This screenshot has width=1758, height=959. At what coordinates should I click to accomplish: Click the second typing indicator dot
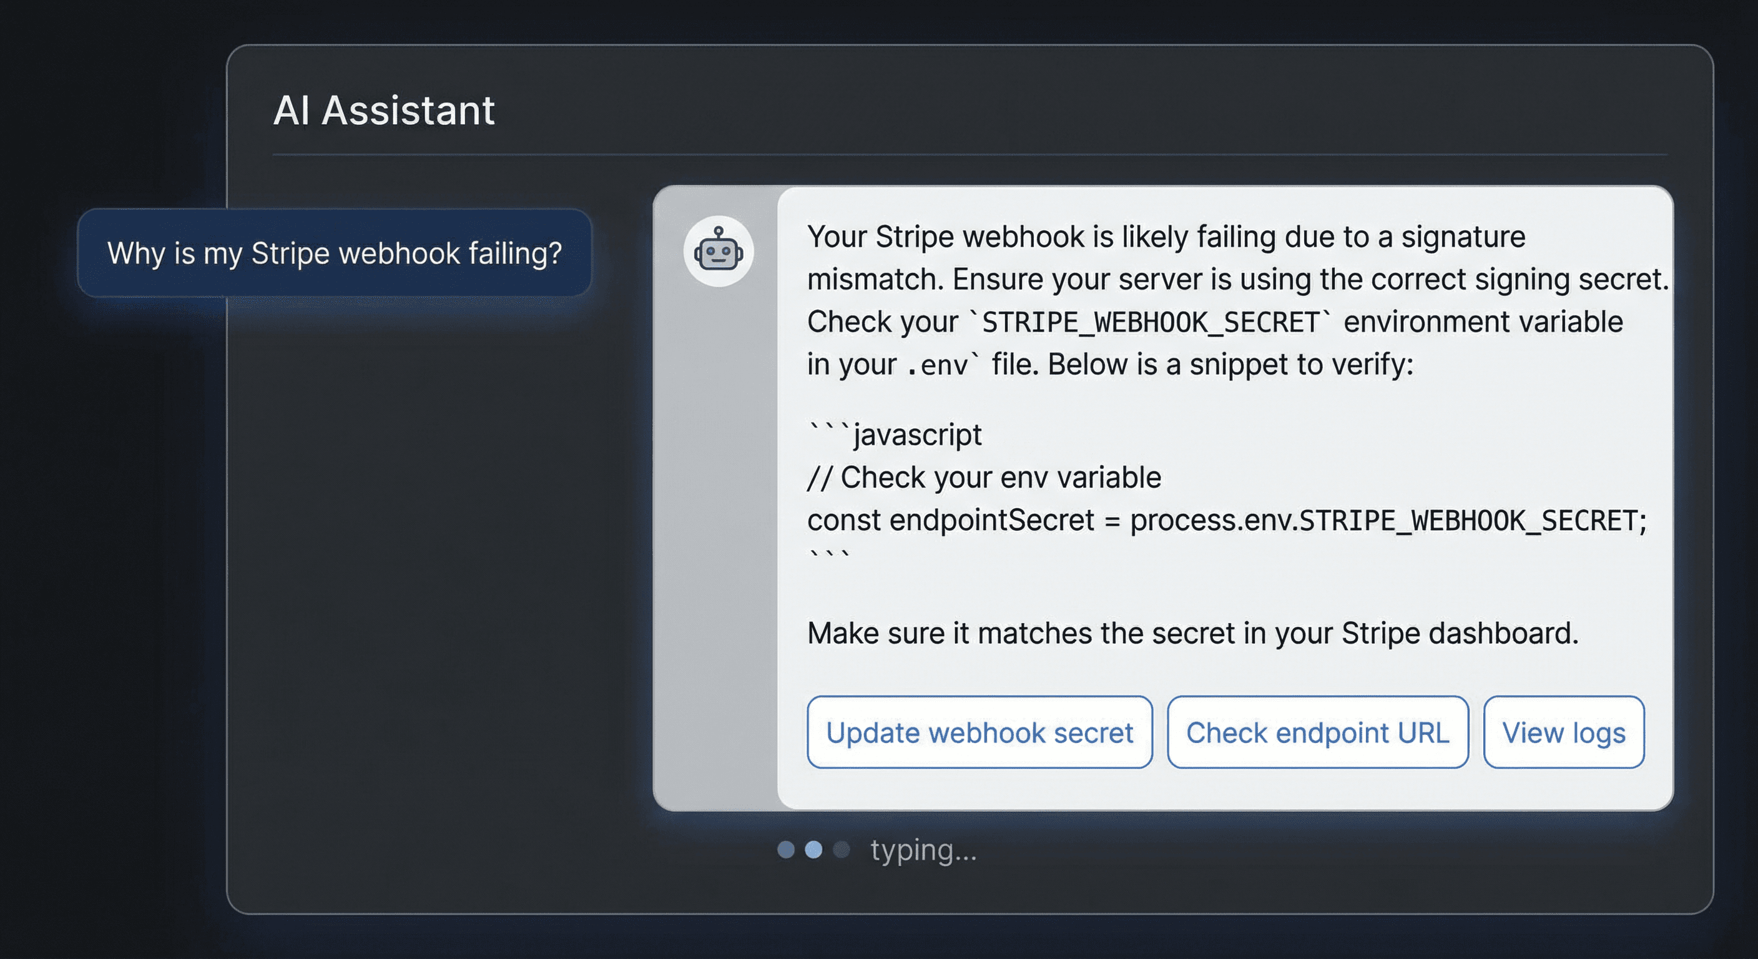[x=813, y=849]
